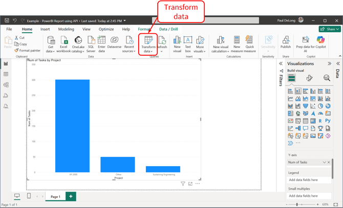This screenshot has height=208, width=343.
Task: Collapse the Visualizations pane
Action: click(330, 63)
